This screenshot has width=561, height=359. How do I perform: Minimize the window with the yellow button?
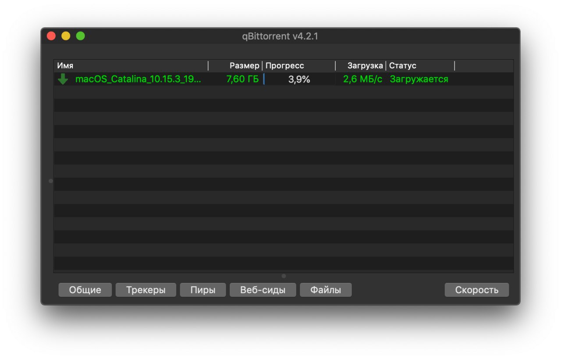pos(66,36)
